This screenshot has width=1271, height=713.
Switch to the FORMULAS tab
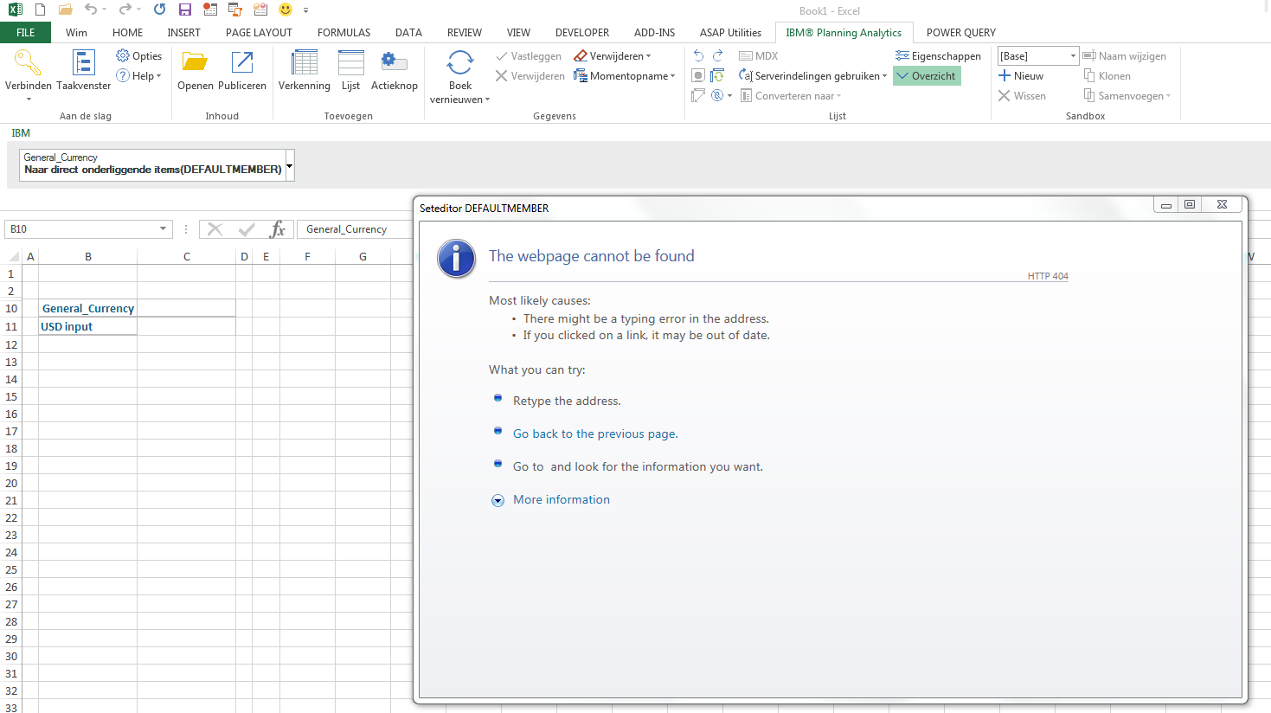pyautogui.click(x=343, y=33)
